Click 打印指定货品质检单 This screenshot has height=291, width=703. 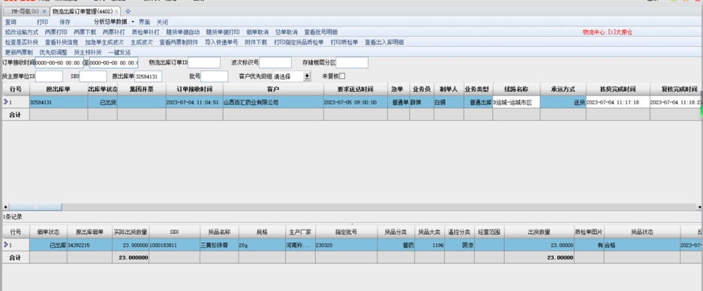click(x=299, y=43)
